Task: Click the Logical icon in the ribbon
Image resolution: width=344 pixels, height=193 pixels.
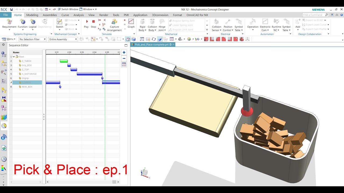Action: [x=33, y=22]
